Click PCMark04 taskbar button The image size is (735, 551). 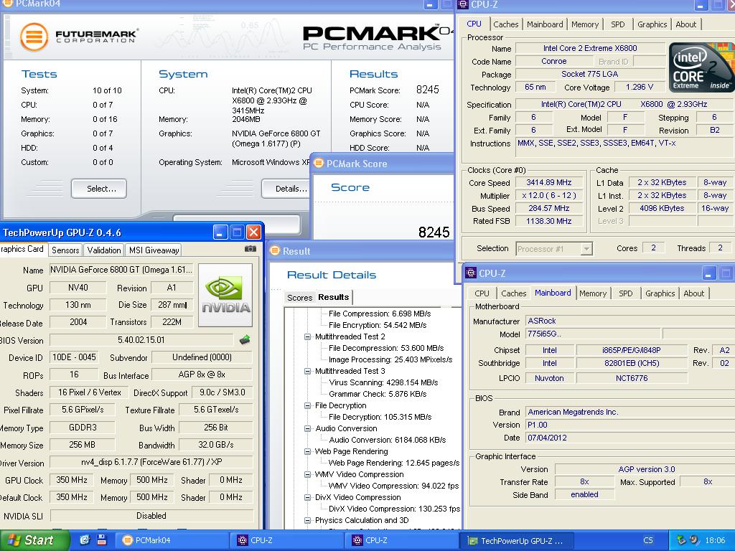pos(172,540)
